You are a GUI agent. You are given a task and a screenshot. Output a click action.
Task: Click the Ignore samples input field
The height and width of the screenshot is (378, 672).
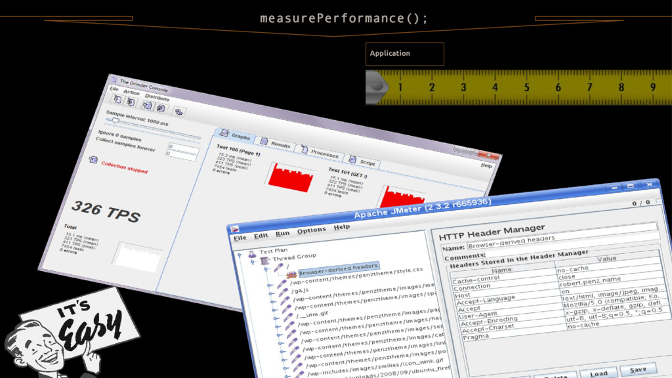point(184,148)
